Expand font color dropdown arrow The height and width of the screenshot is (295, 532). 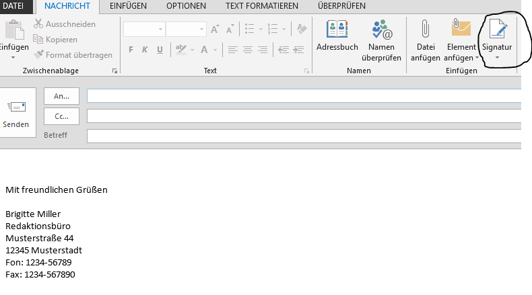215,50
